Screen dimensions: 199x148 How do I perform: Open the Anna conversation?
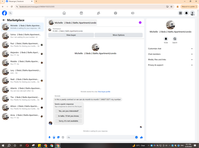pos(22,117)
